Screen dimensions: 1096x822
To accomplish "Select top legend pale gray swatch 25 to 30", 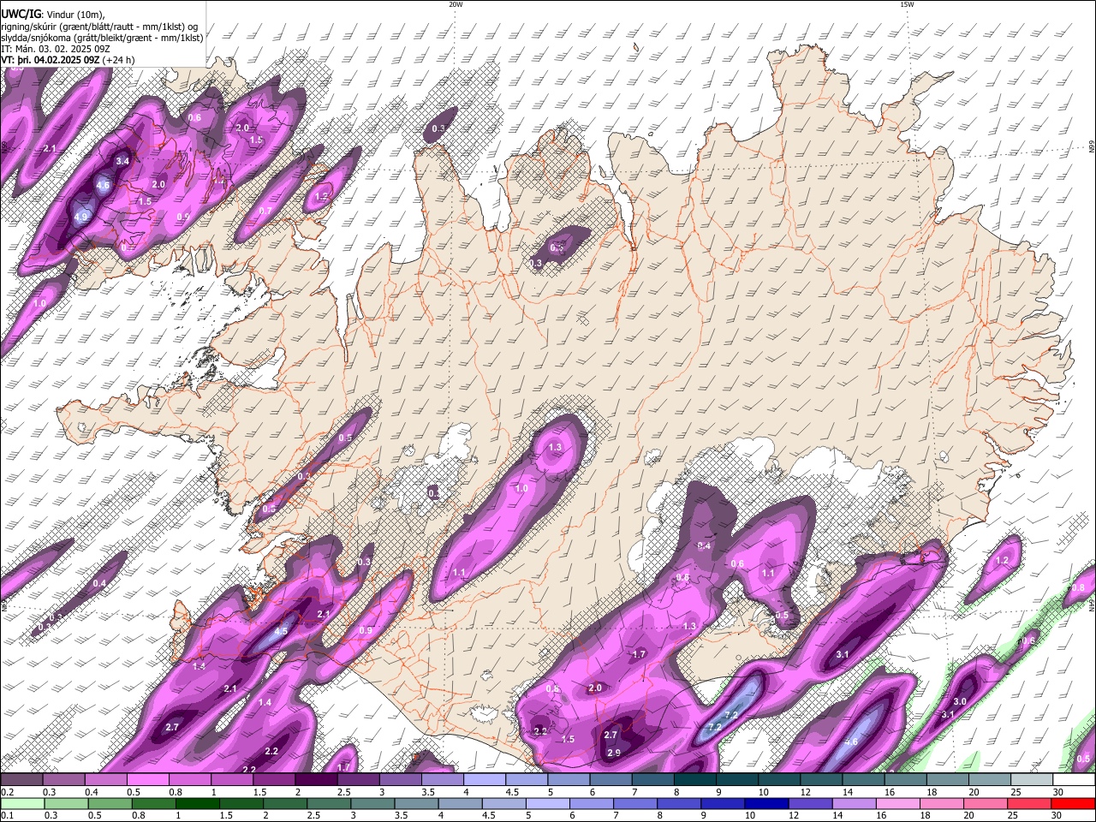I will (x=1033, y=779).
